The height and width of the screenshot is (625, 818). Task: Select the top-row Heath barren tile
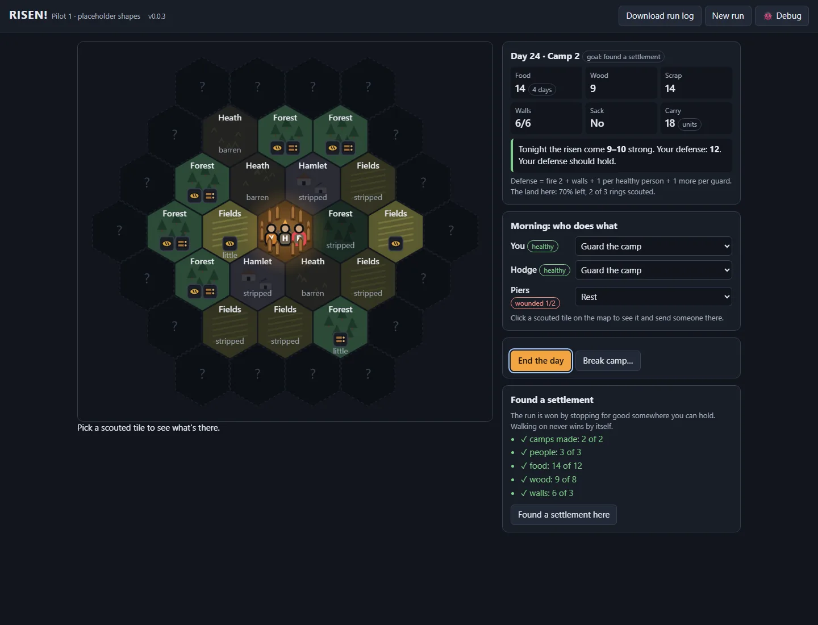(x=229, y=134)
